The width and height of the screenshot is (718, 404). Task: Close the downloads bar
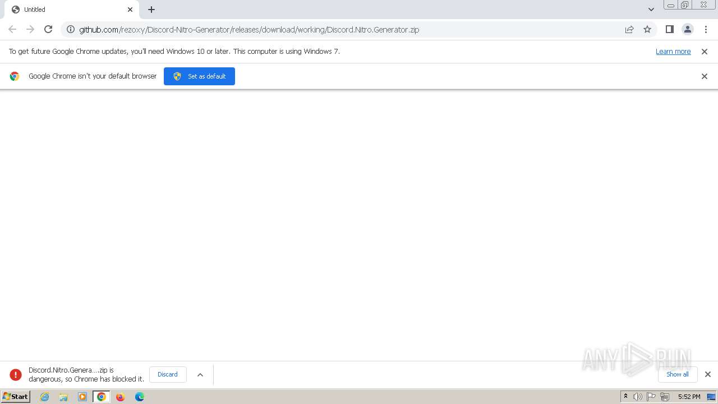click(707, 374)
